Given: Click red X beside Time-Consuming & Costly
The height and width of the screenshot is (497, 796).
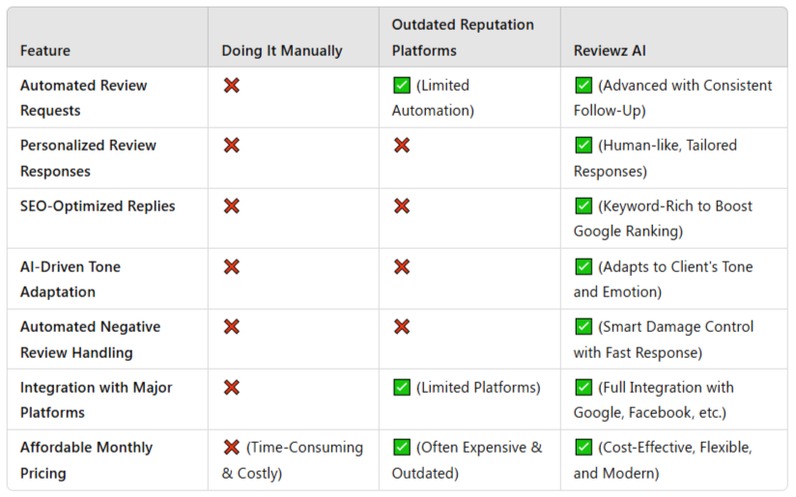Looking at the screenshot, I should coord(232,448).
